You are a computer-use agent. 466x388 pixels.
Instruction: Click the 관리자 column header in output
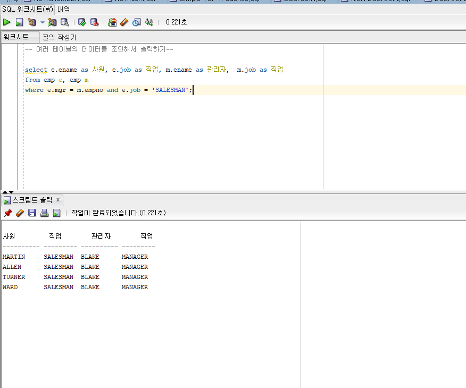pyautogui.click(x=101, y=237)
